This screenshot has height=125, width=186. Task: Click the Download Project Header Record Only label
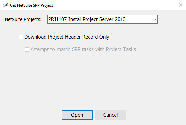[x=67, y=37]
